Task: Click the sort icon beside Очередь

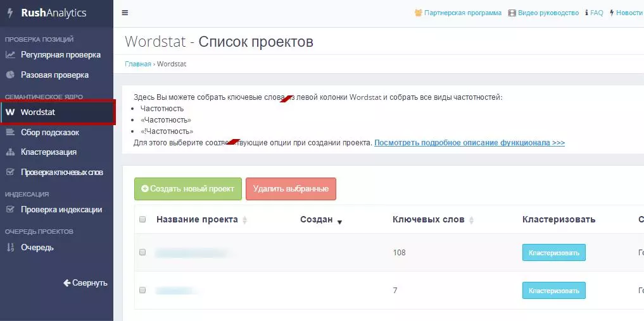Action: (10, 247)
